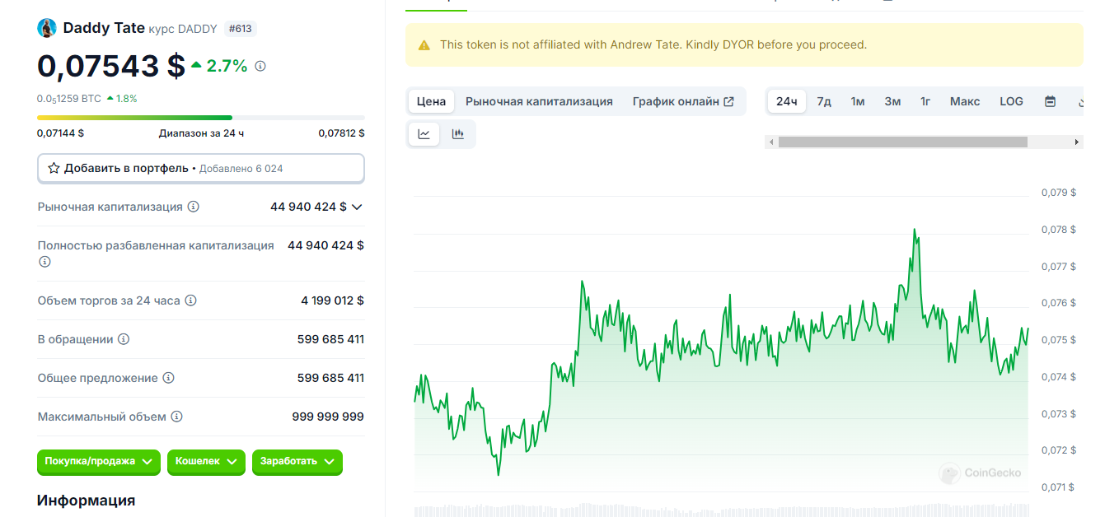Click left arrow of timeframe scrollbar
The height and width of the screenshot is (517, 1119).
771,142
